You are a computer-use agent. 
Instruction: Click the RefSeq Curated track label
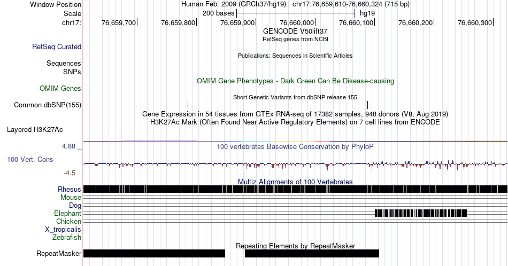click(57, 46)
